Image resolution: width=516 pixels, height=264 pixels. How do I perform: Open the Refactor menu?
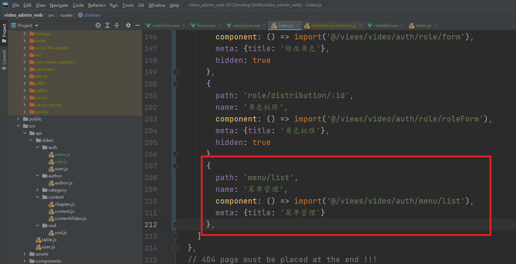97,5
